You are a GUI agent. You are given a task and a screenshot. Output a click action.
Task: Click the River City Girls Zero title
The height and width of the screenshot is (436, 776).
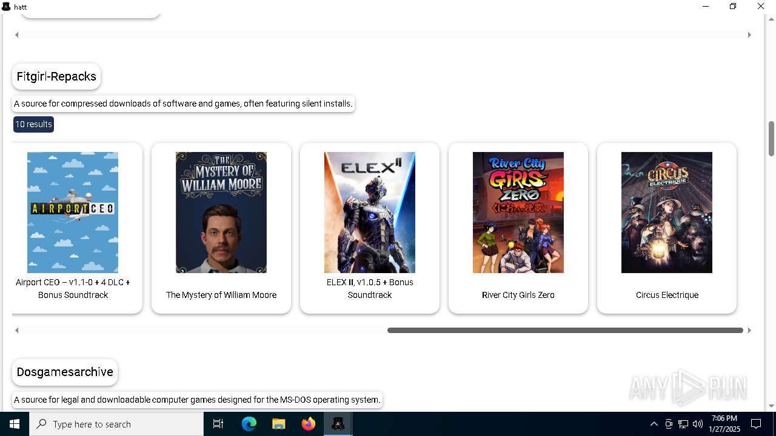coord(518,295)
